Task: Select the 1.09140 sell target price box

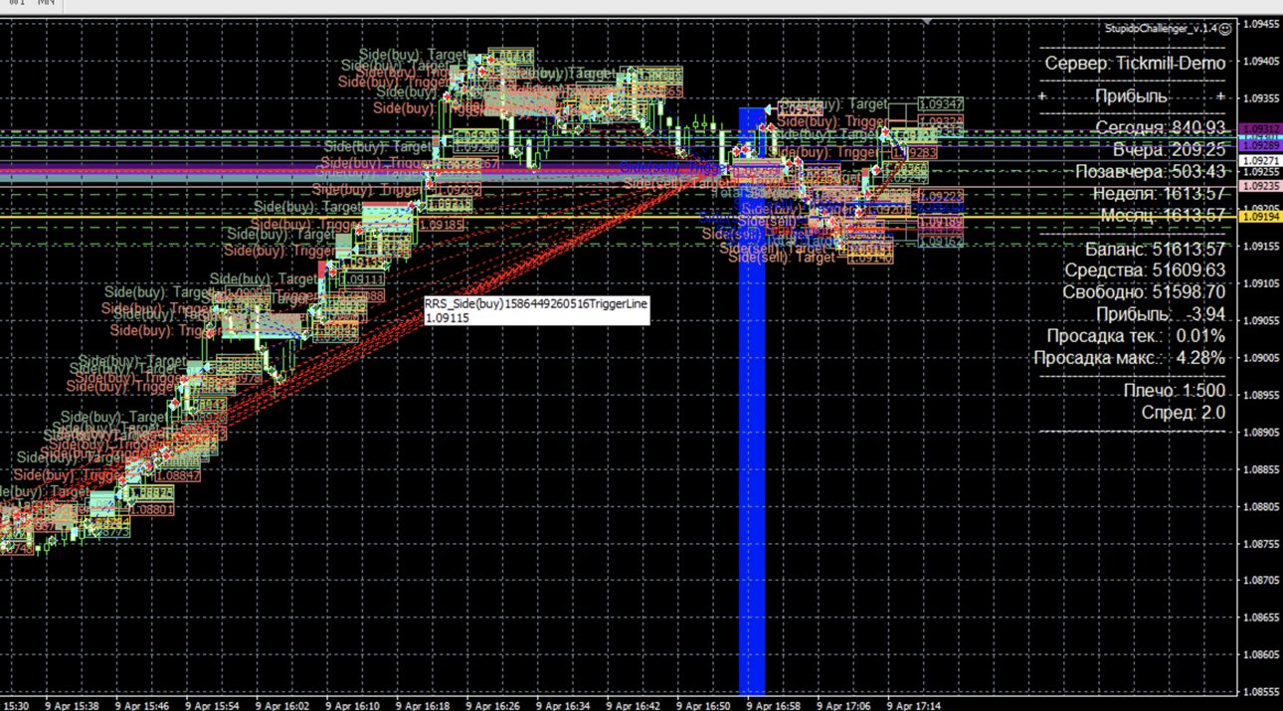Action: pos(870,258)
